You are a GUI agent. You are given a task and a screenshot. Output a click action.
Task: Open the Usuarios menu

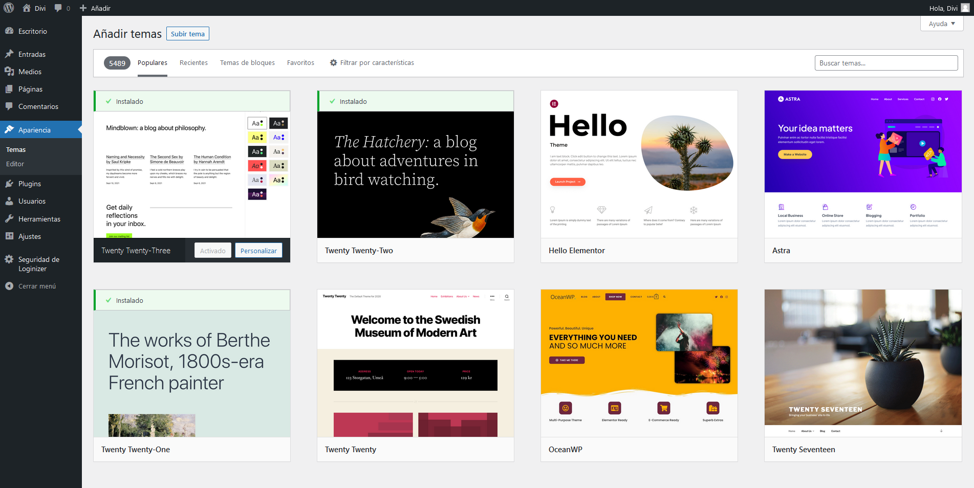pos(41,201)
